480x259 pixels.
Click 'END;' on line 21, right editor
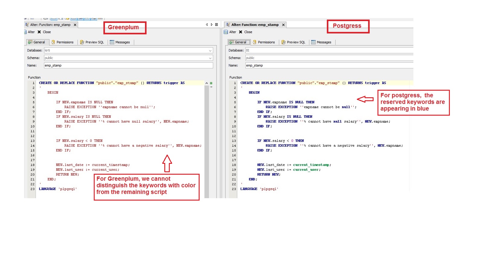click(x=253, y=179)
